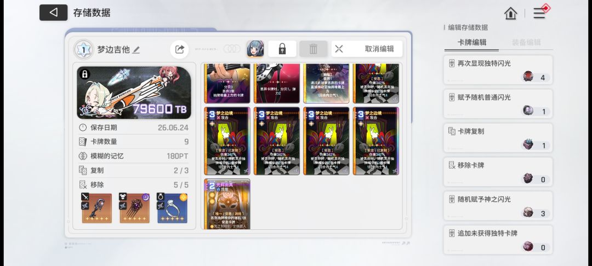Select the guitar card reading 分贝3 丢弃3张

pyautogui.click(x=227, y=83)
